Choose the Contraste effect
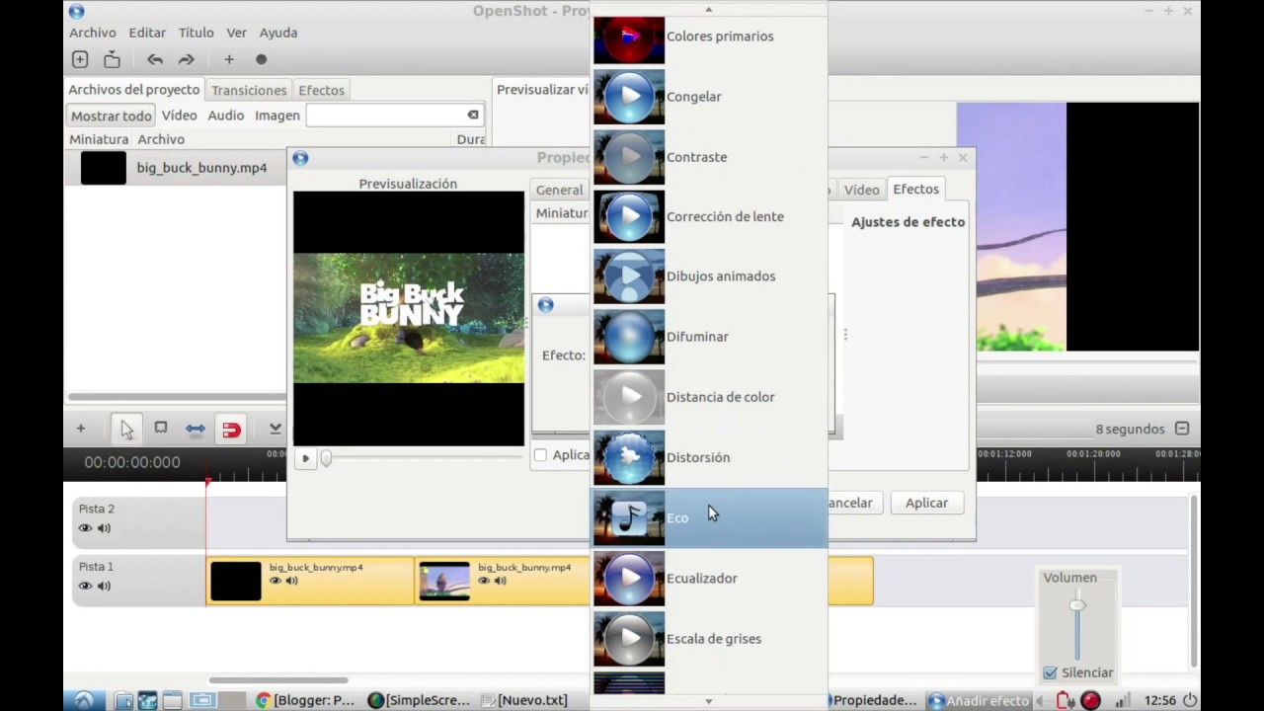 tap(709, 157)
